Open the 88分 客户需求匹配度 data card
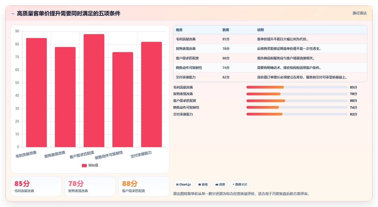The image size is (378, 207). (x=144, y=186)
